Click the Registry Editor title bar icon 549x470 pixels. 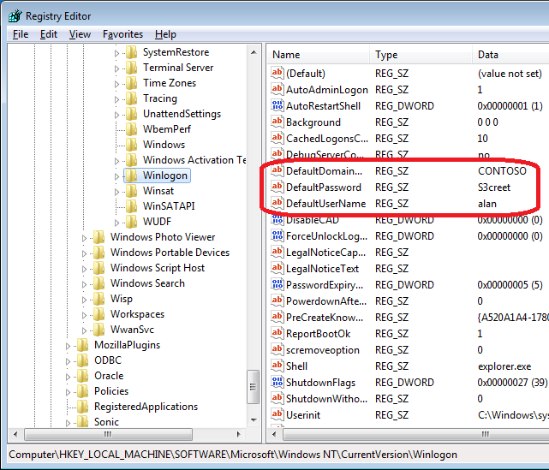(x=15, y=15)
